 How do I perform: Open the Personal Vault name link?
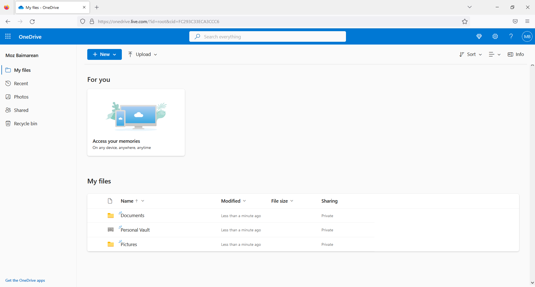(135, 230)
